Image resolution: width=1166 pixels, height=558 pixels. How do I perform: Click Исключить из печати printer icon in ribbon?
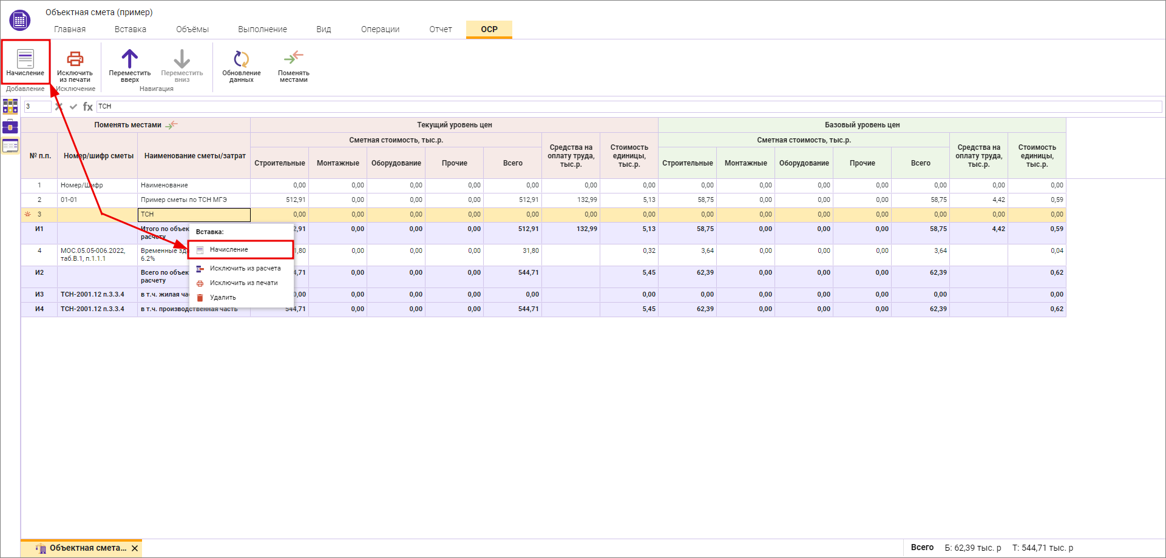coord(75,59)
